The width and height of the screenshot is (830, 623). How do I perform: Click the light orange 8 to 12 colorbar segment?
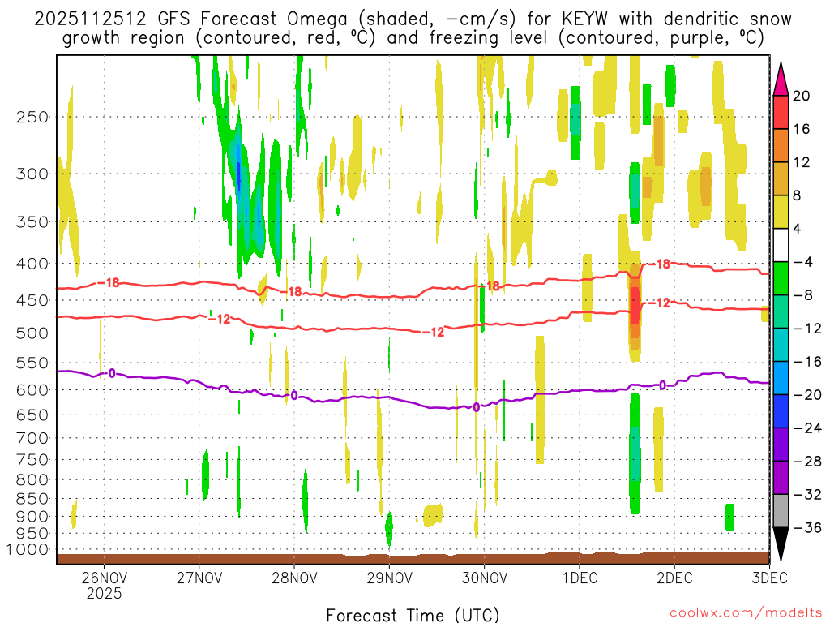pyautogui.click(x=781, y=178)
